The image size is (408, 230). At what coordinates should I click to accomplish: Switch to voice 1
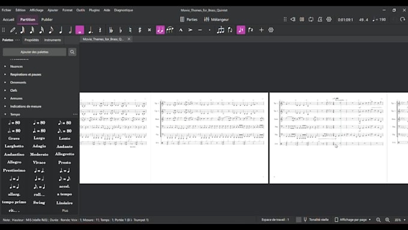click(x=241, y=30)
